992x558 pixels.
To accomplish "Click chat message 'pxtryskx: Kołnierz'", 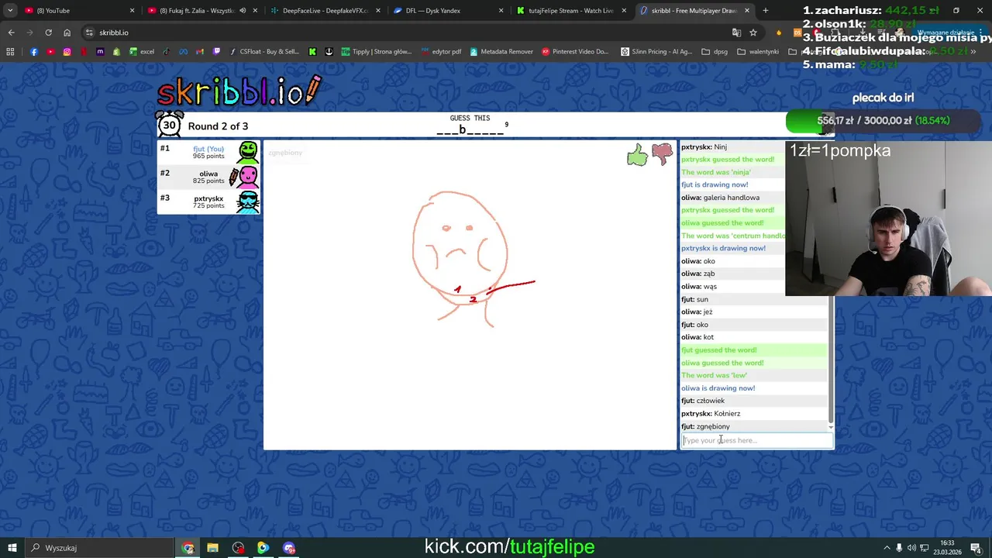I will point(711,414).
